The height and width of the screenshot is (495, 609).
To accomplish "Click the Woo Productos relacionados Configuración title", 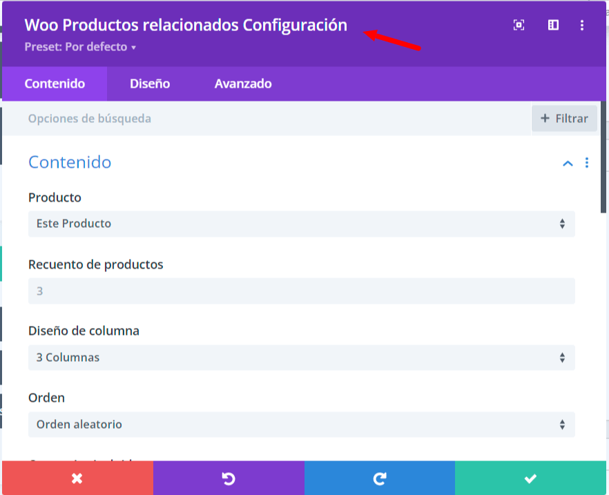I will point(186,26).
